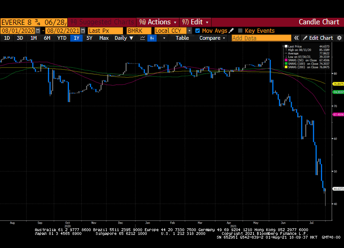The height and width of the screenshot is (248, 344).
Task: Click the Average legend row
Action: click(307, 53)
